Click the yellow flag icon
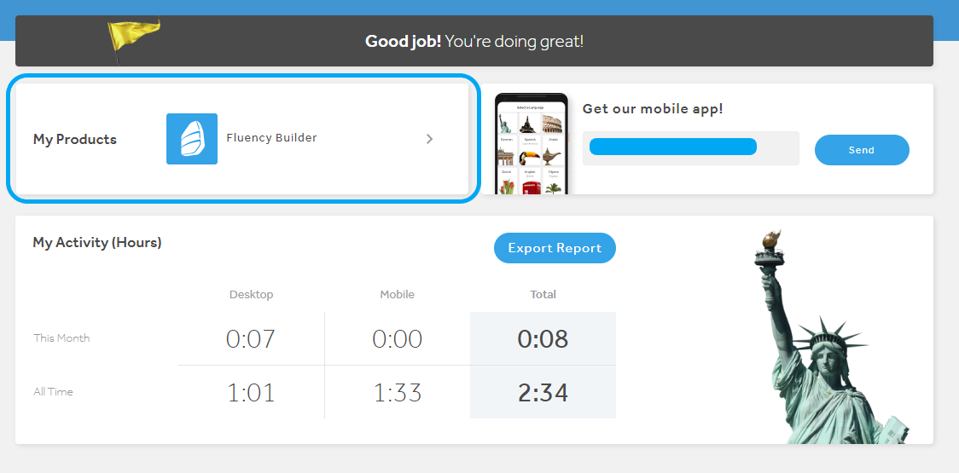Viewport: 959px width, 473px height. [x=133, y=37]
